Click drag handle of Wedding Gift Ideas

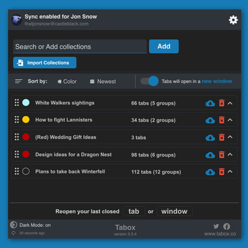(17, 137)
